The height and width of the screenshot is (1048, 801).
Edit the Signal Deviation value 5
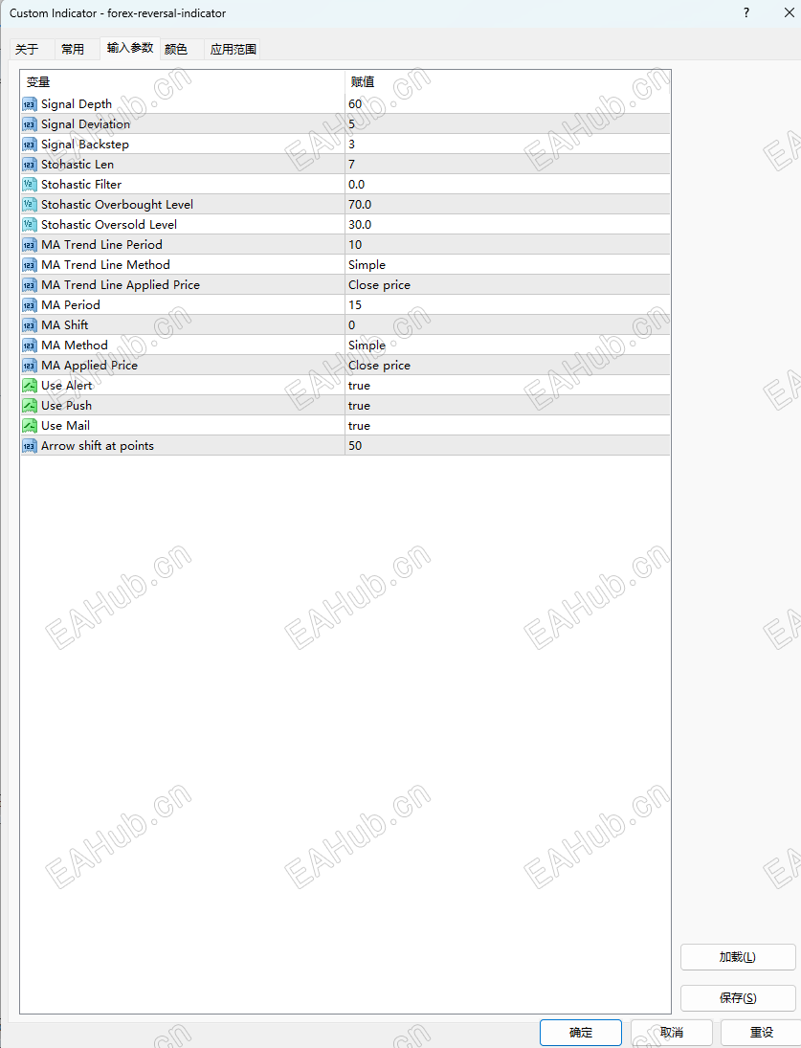508,124
